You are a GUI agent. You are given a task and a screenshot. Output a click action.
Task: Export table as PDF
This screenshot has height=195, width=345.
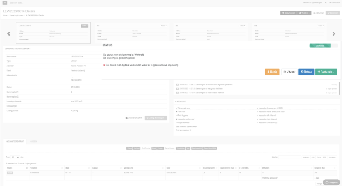(x=324, y=157)
